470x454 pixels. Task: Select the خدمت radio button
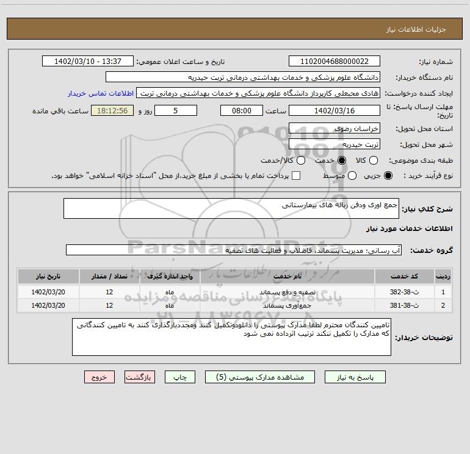[341, 160]
